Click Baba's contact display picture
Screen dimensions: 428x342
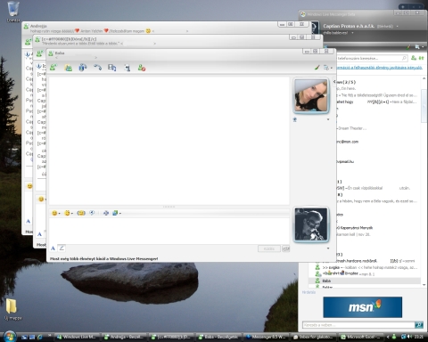pos(311,95)
